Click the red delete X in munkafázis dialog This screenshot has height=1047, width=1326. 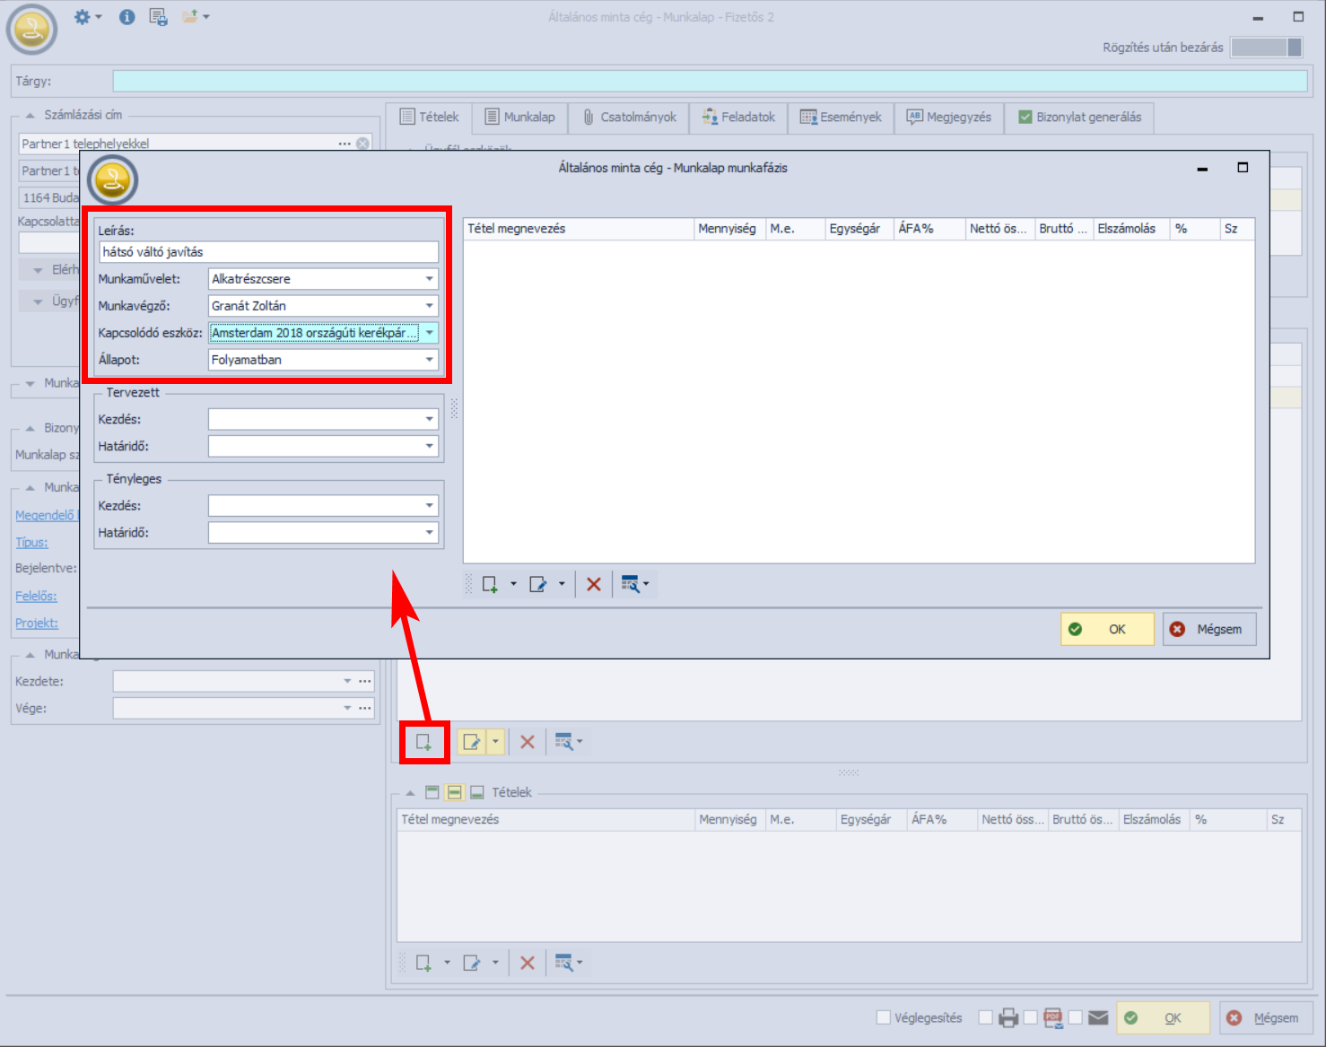pos(593,585)
